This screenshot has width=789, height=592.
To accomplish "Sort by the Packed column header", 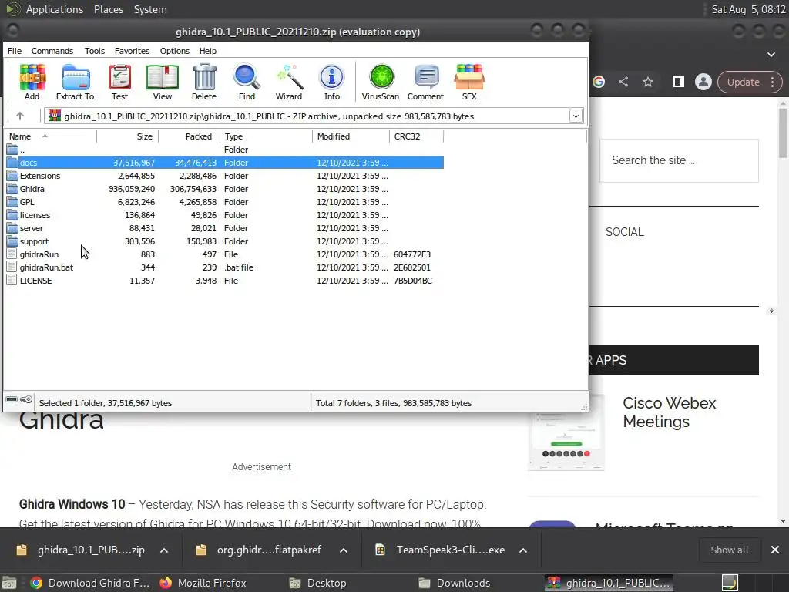I will 190,136.
